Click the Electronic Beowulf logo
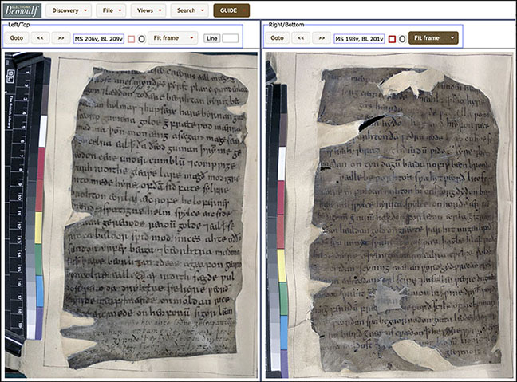Image resolution: width=517 pixels, height=382 pixels. (x=22, y=10)
